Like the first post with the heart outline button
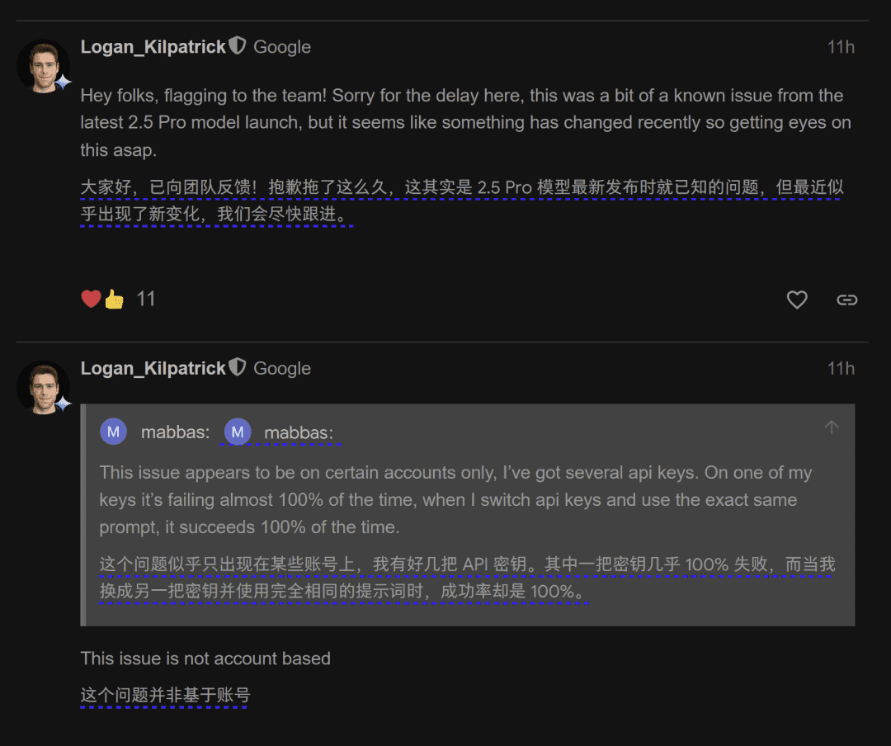Viewport: 891px width, 746px height. pos(797,300)
